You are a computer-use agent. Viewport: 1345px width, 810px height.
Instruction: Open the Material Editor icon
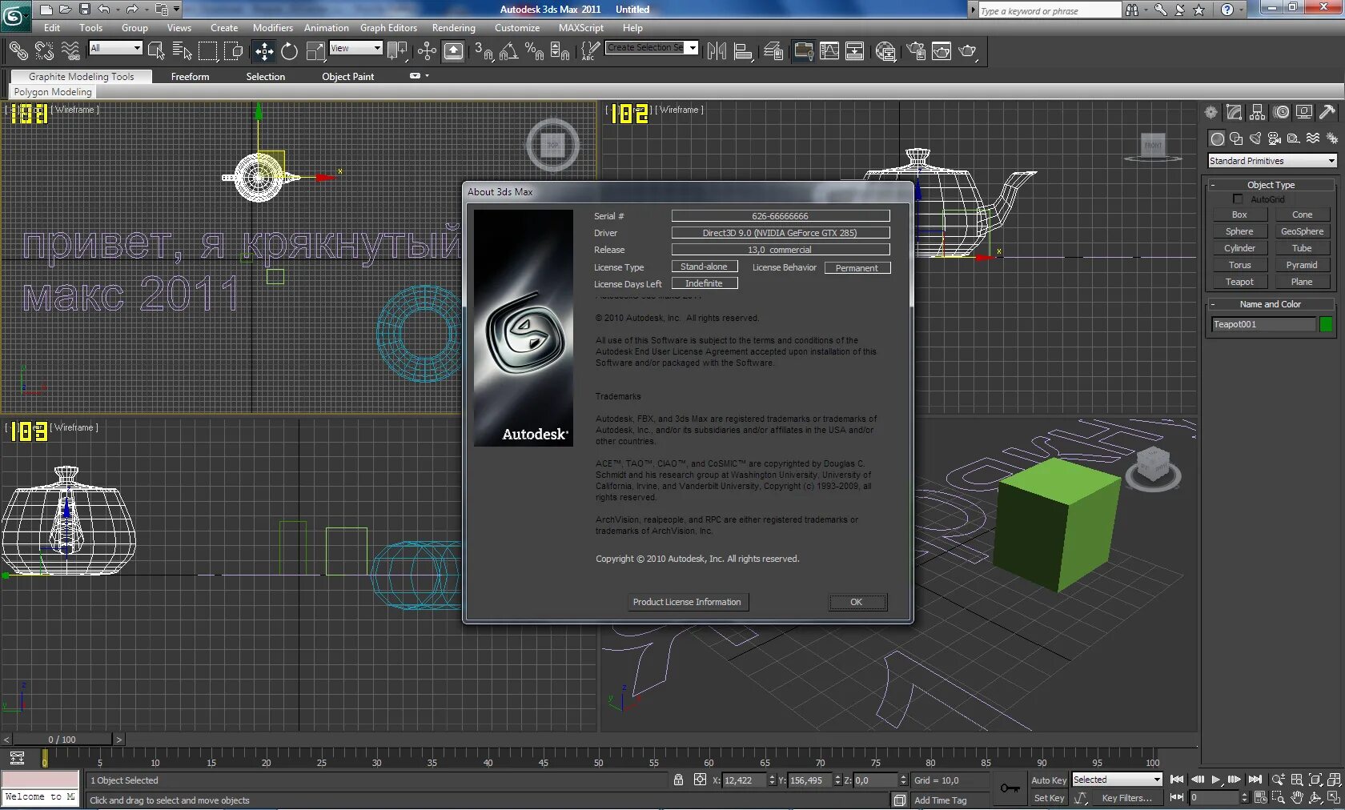click(x=885, y=51)
